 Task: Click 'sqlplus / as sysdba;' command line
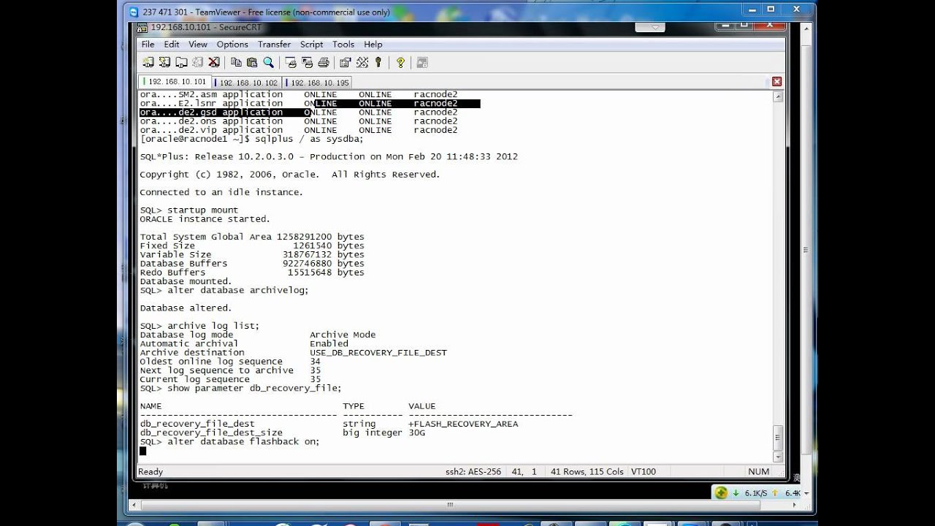(x=251, y=139)
